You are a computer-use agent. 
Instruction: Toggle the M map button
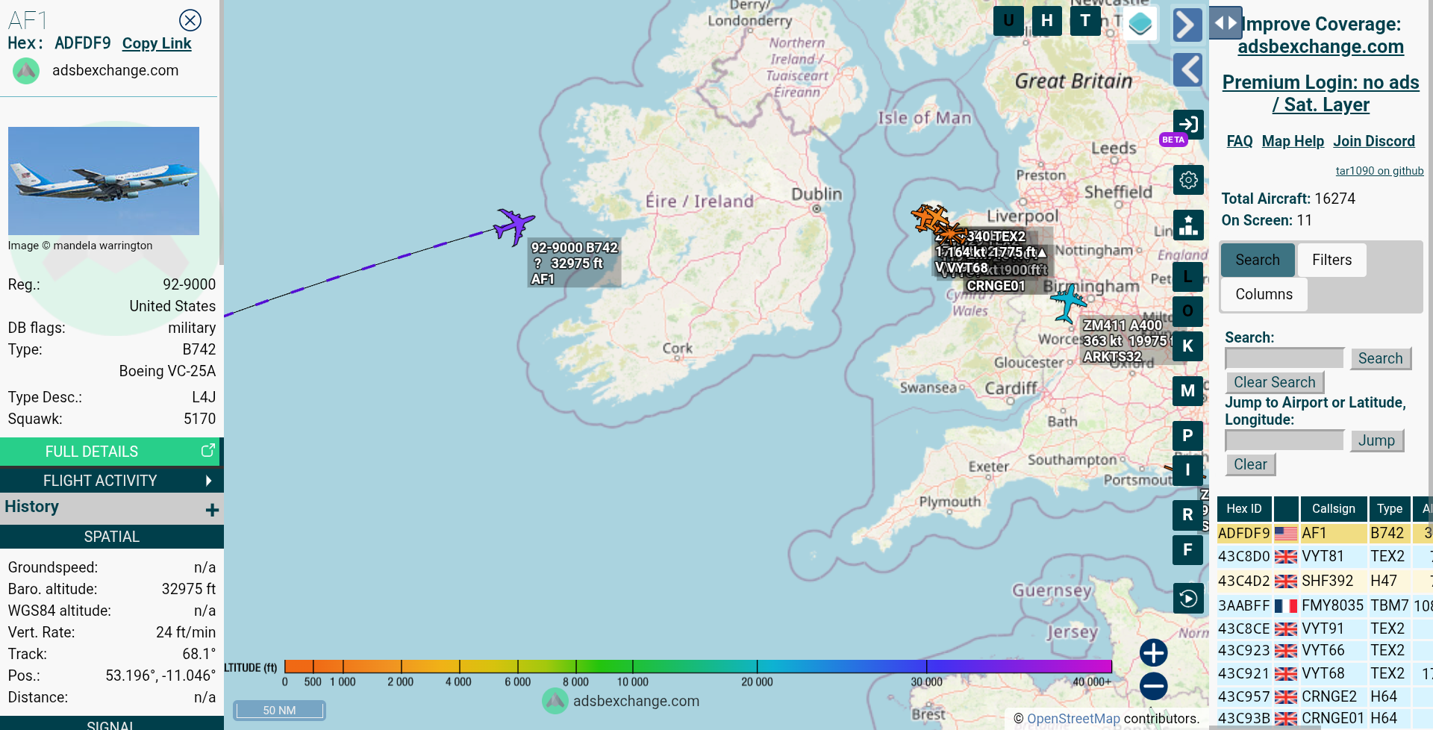(x=1187, y=391)
